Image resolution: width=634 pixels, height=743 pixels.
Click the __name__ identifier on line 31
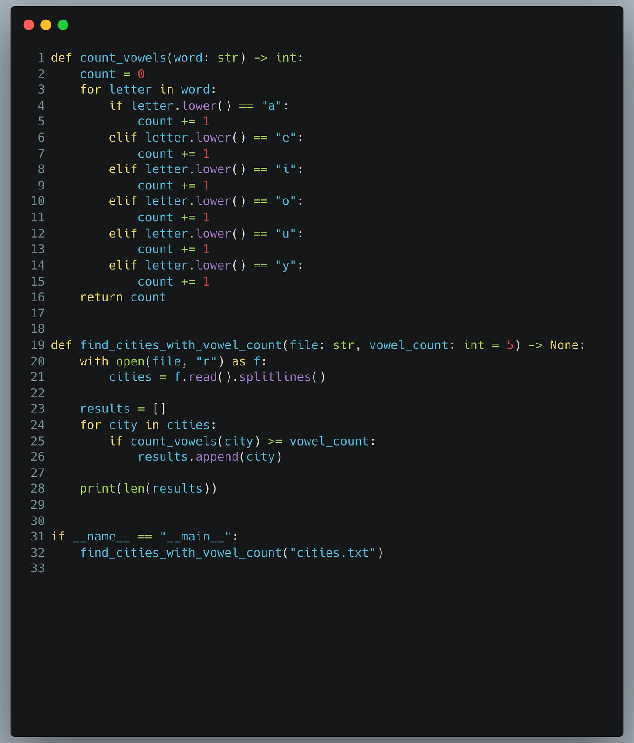coord(101,536)
